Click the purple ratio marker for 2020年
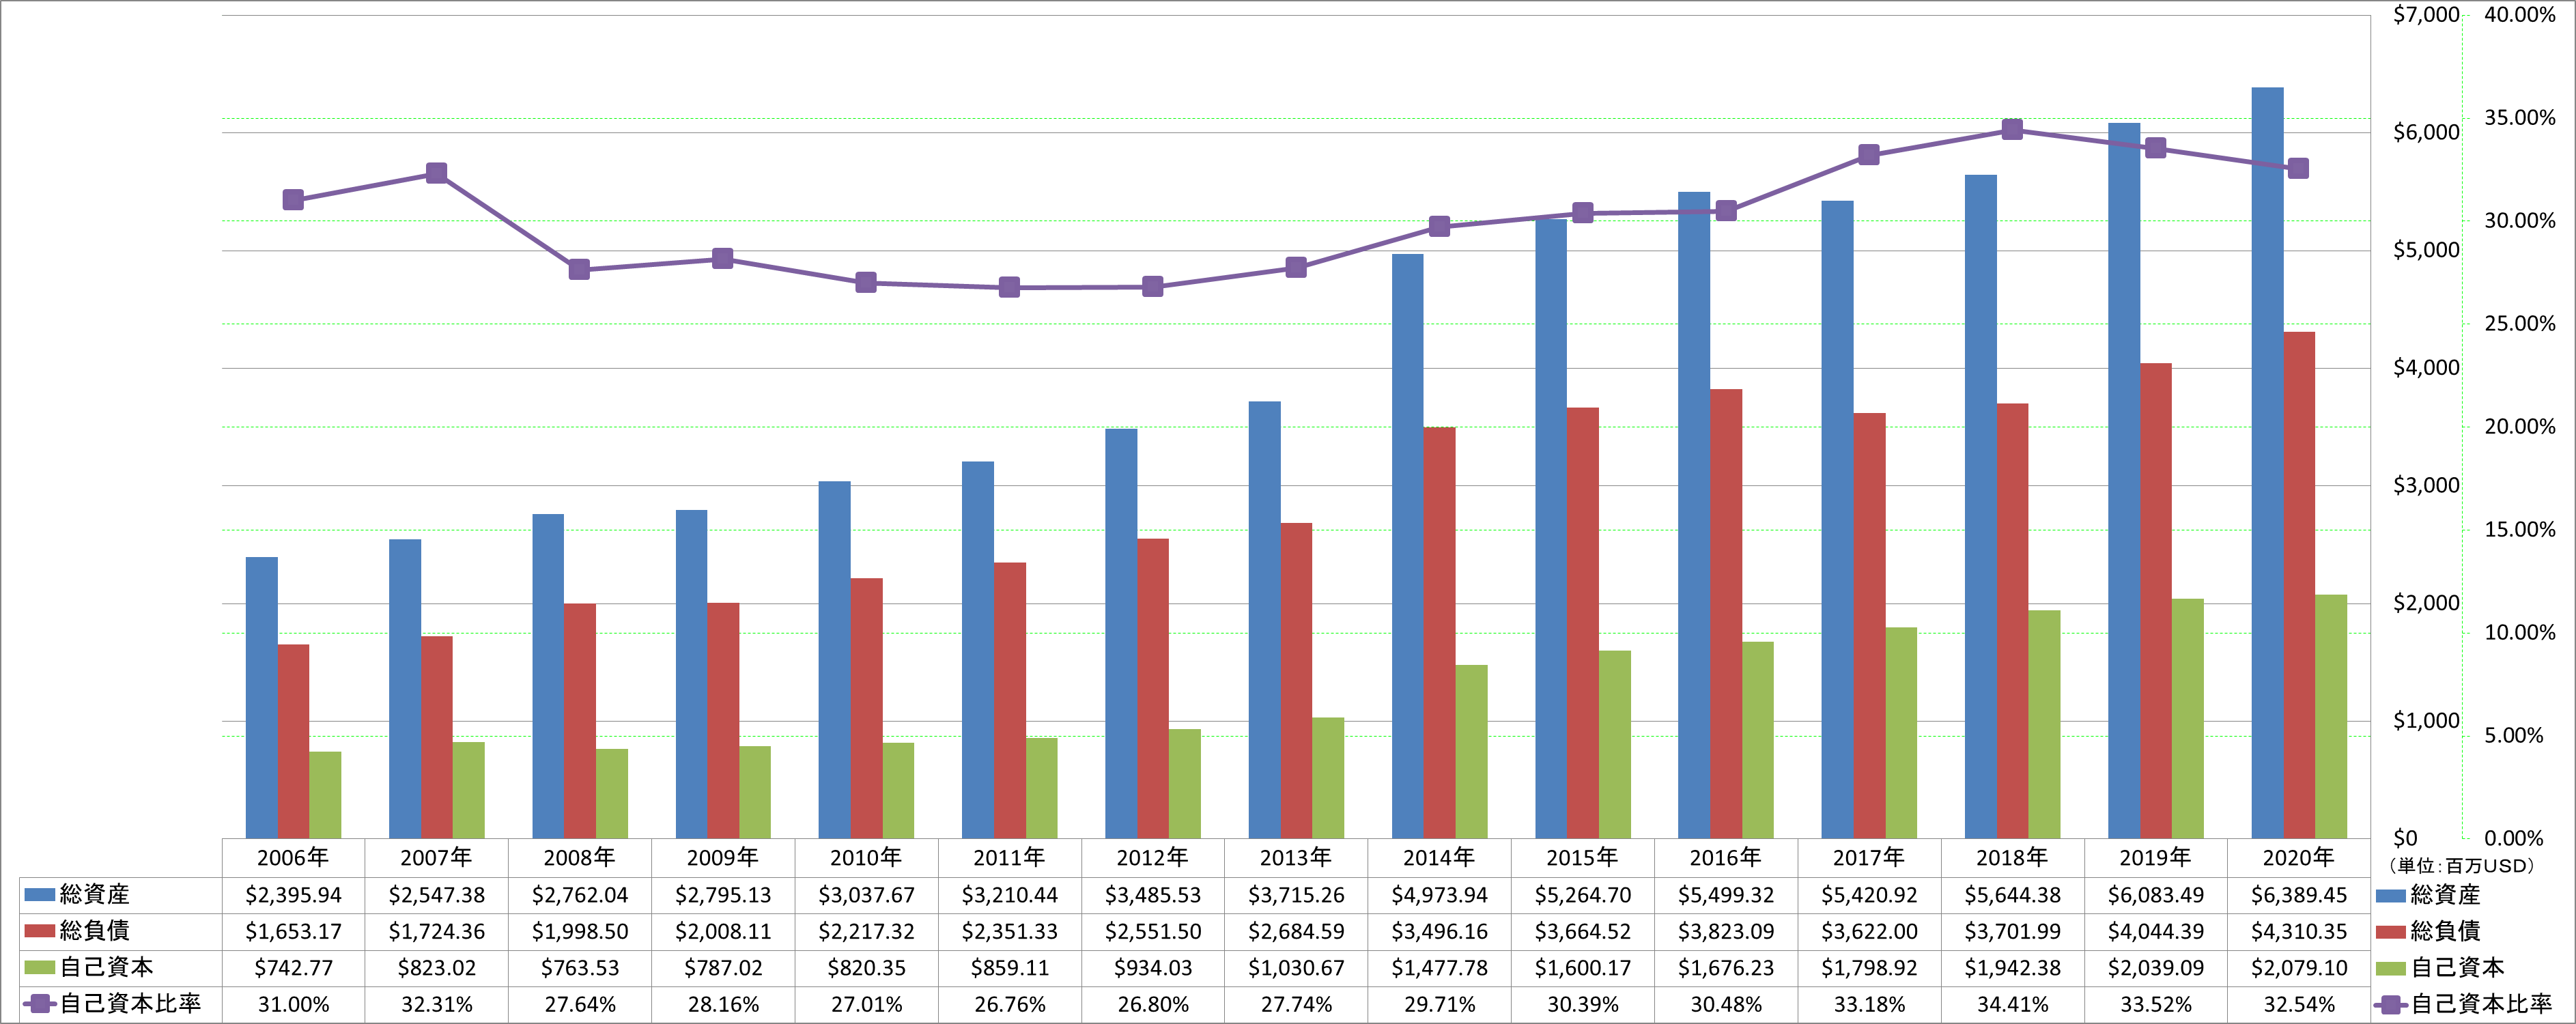Viewport: 2576px width, 1024px height. [2299, 168]
